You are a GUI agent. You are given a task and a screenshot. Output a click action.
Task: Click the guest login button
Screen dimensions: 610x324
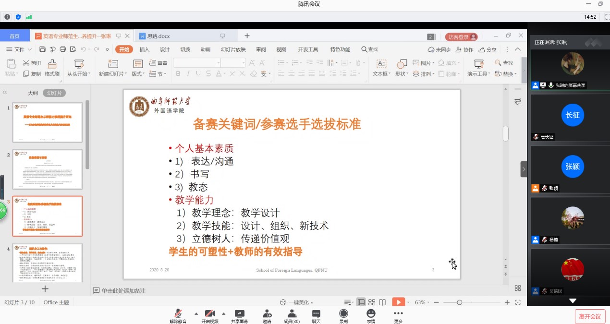tap(461, 37)
